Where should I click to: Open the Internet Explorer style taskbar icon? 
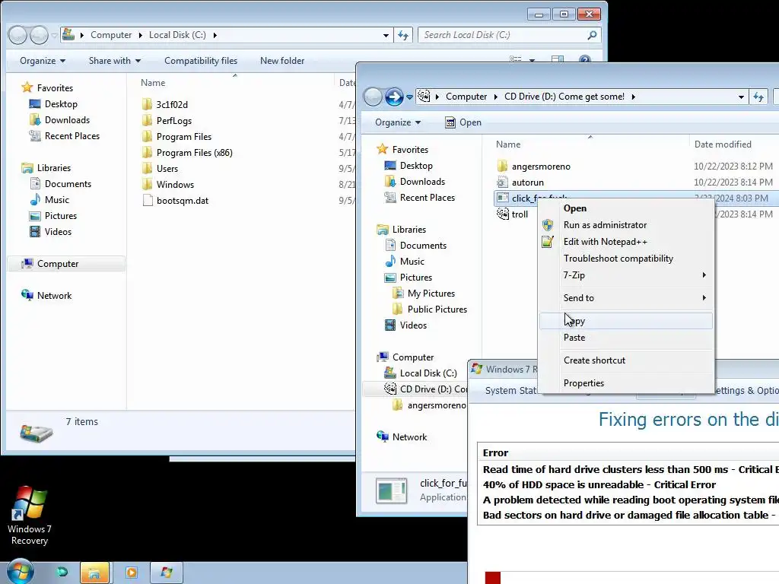62,572
